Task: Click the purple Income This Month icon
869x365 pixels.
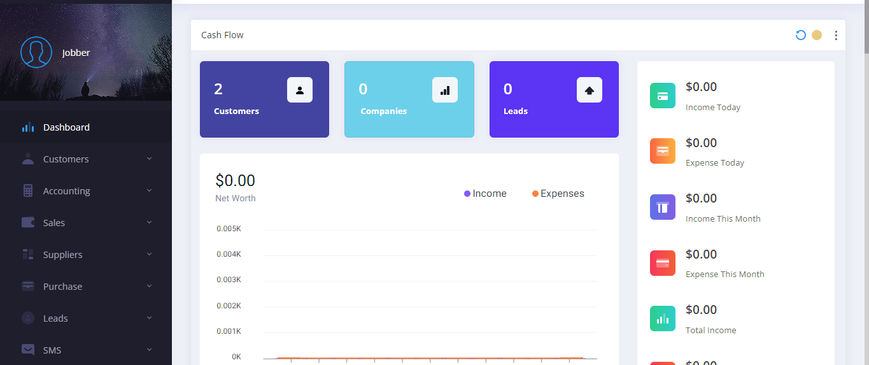Action: click(x=663, y=207)
